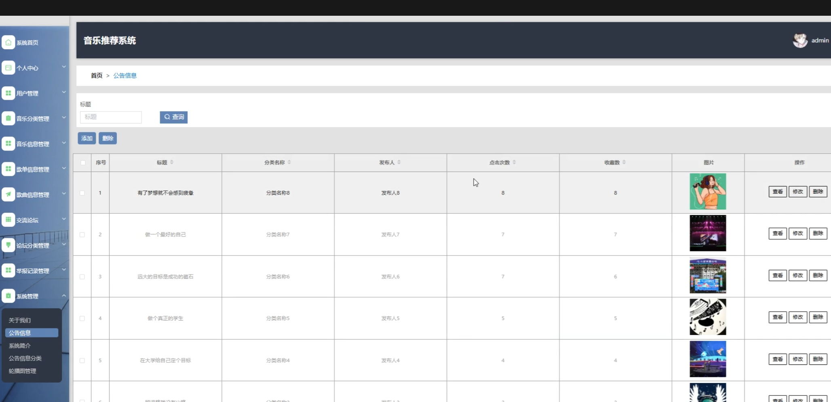
Task: Tick the select-all checkbox in table header
Action: (x=83, y=163)
